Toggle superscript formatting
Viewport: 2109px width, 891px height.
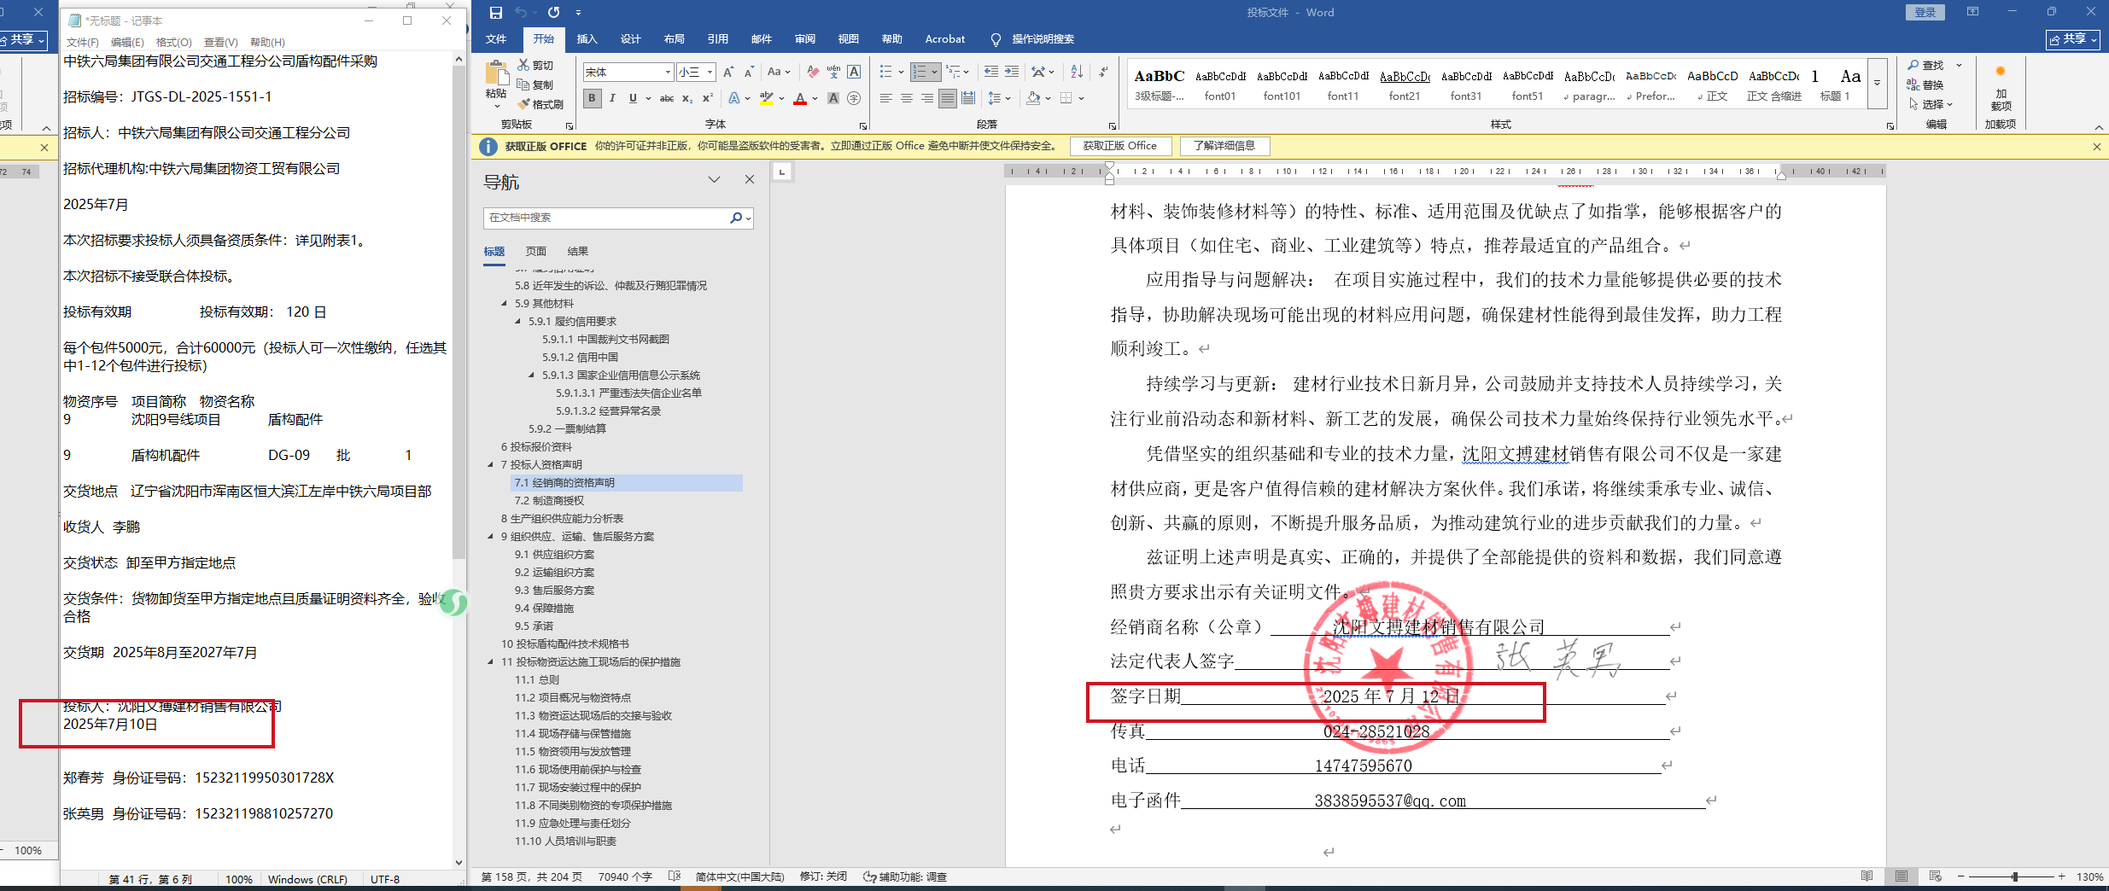[x=708, y=98]
